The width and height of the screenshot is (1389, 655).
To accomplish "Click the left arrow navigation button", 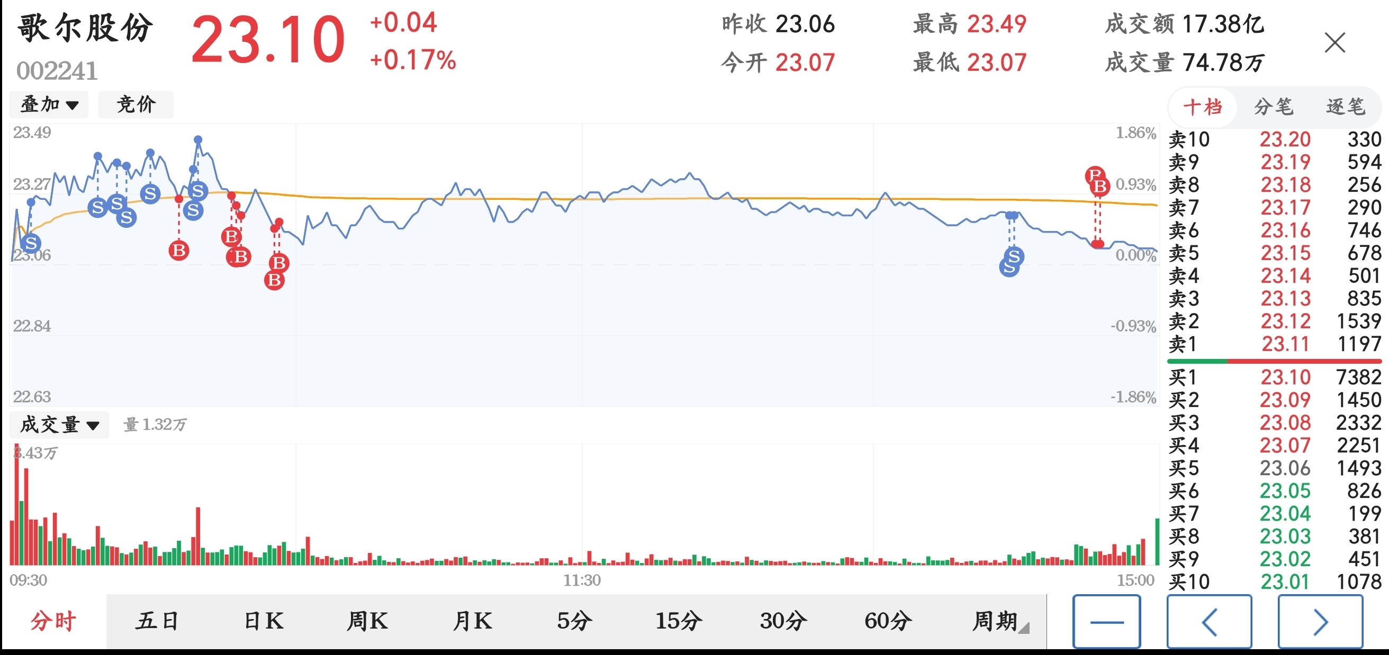I will [1210, 622].
